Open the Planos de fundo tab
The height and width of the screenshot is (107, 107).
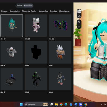29,11
